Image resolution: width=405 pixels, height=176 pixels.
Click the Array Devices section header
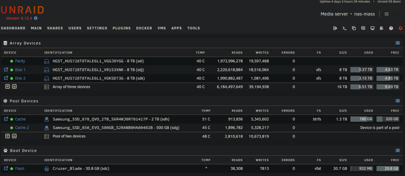[x=25, y=43]
